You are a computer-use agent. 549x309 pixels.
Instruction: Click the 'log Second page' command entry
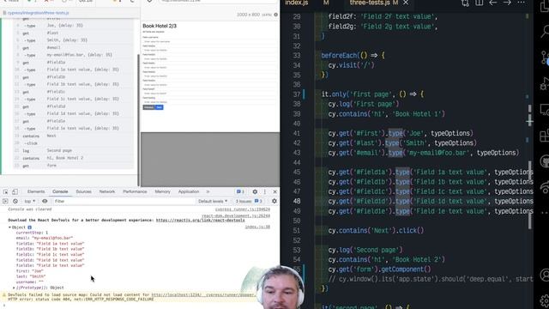pos(74,151)
